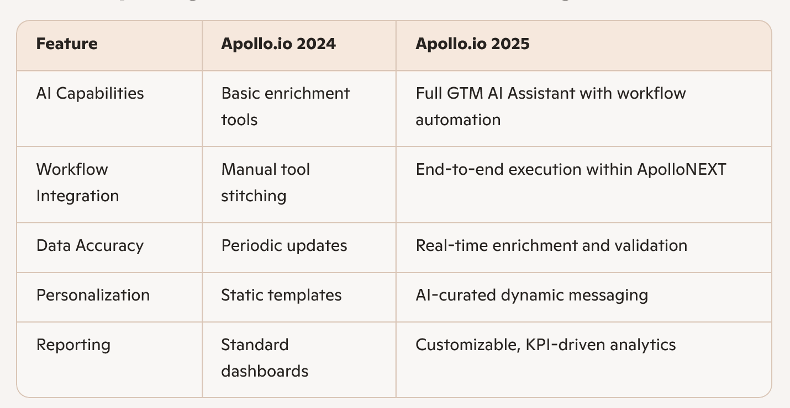The height and width of the screenshot is (408, 790).
Task: Select the Workflow Integration row label
Action: coord(77,182)
